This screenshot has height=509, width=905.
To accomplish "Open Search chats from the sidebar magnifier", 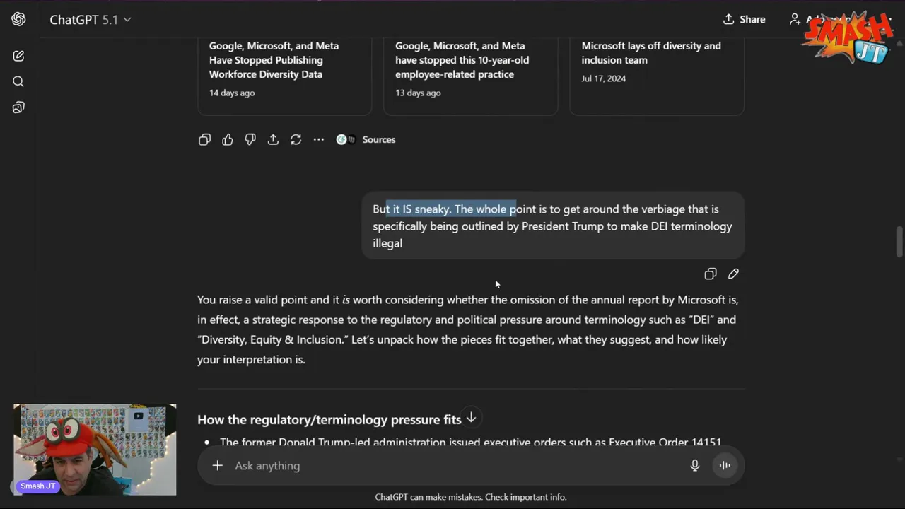I will pos(18,81).
